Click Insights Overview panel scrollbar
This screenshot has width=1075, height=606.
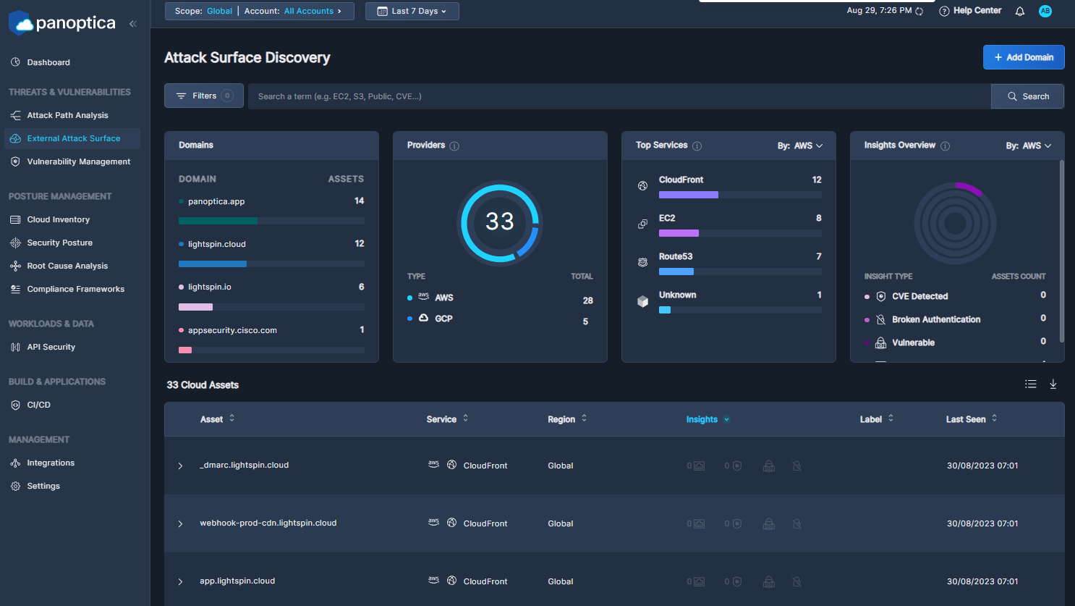[1062, 251]
